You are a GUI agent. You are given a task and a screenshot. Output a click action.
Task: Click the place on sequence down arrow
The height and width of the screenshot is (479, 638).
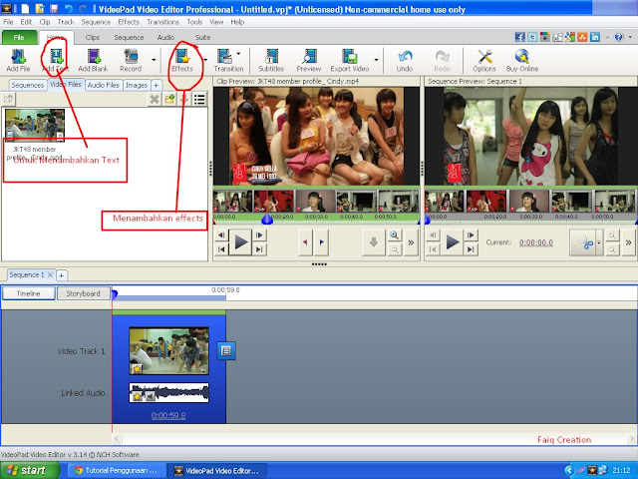[x=374, y=242]
